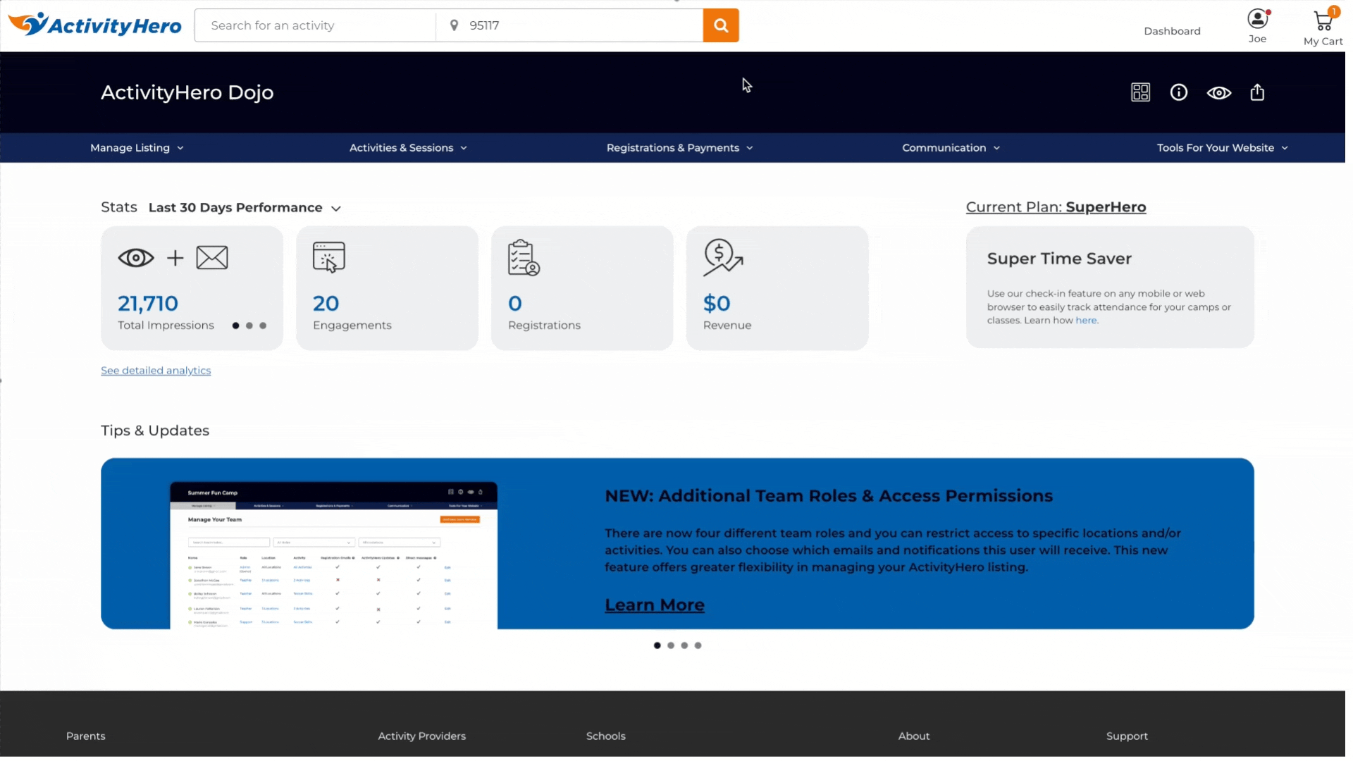Viewport: 1353px width, 761px height.
Task: Select fourth Tips carousel dot
Action: coord(698,645)
